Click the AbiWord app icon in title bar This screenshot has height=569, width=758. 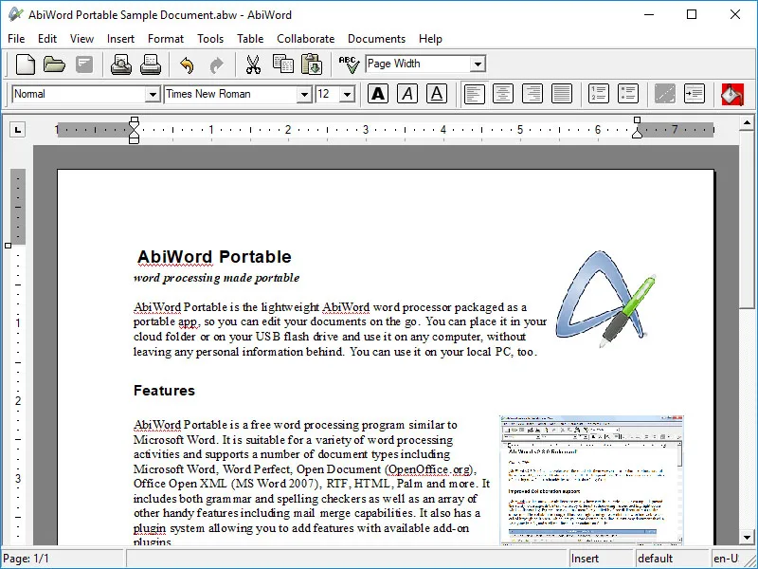[x=15, y=14]
